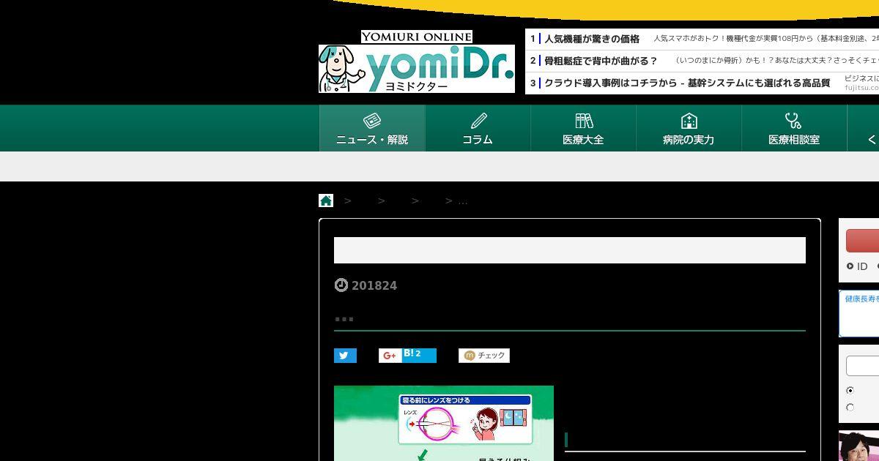Click the mixi チェック button
This screenshot has height=461, width=879.
click(484, 356)
